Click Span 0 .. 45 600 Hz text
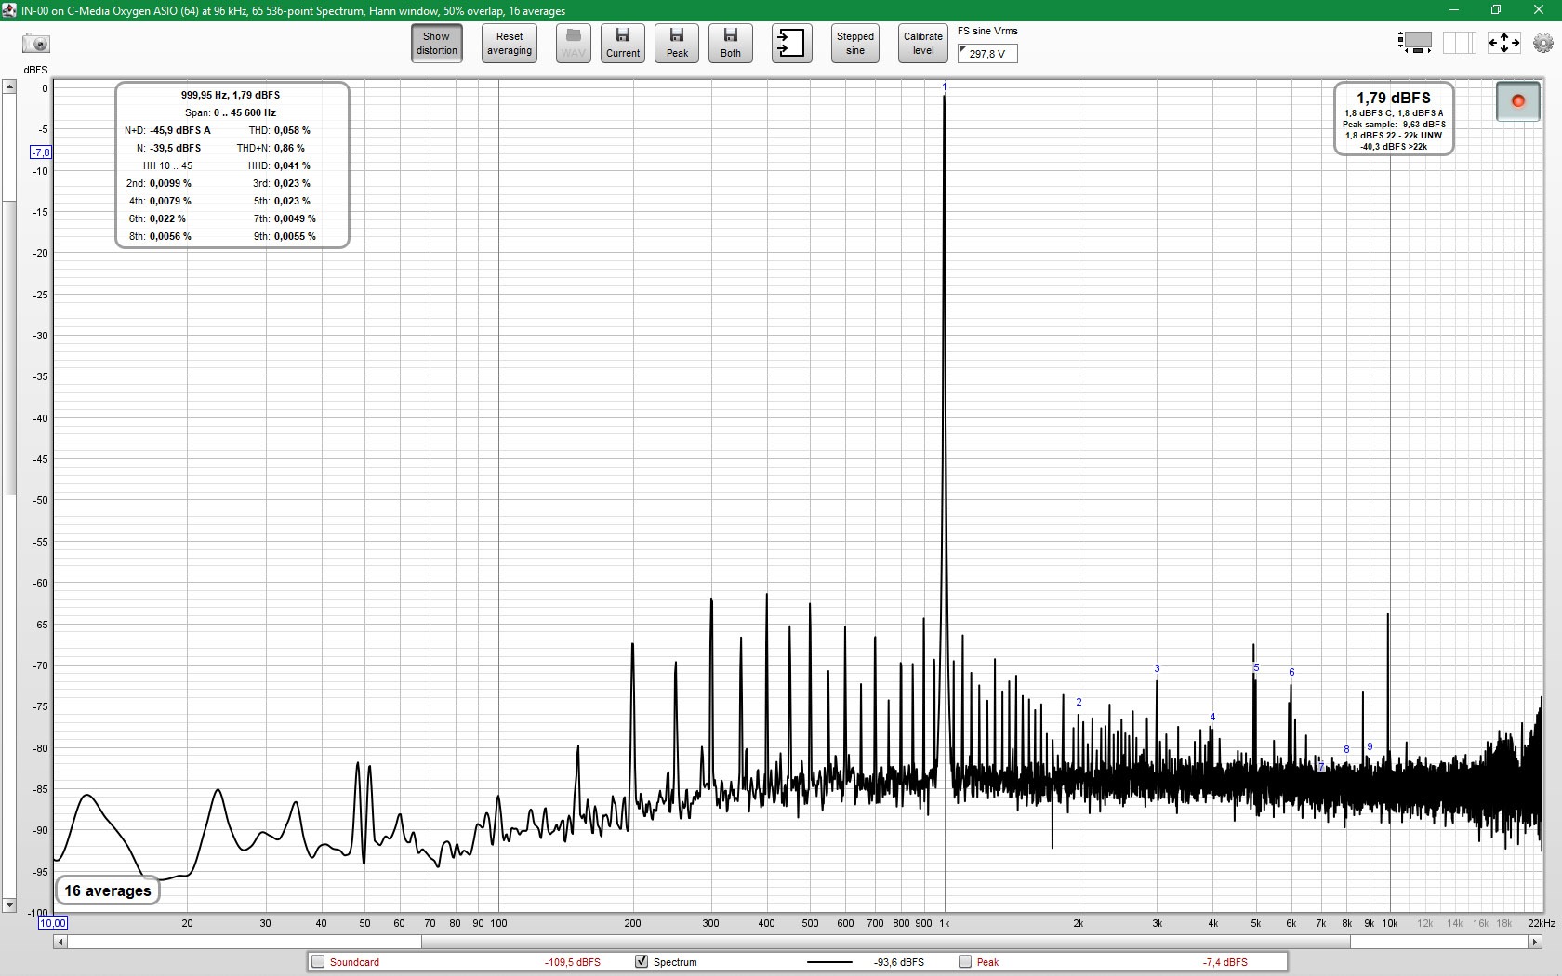 coord(231,112)
